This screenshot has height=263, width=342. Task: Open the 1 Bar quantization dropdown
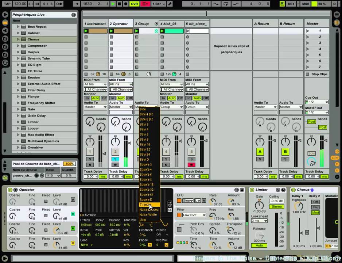pos(159,4)
